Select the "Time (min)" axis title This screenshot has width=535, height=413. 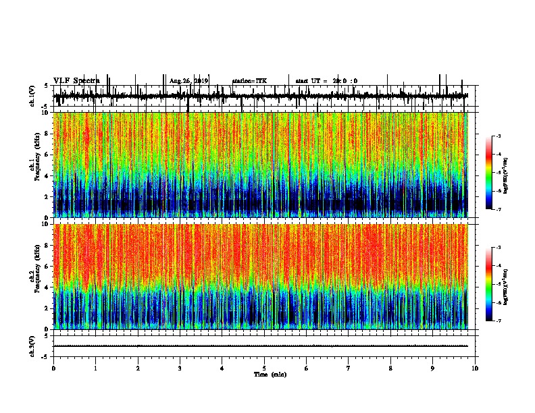point(270,375)
